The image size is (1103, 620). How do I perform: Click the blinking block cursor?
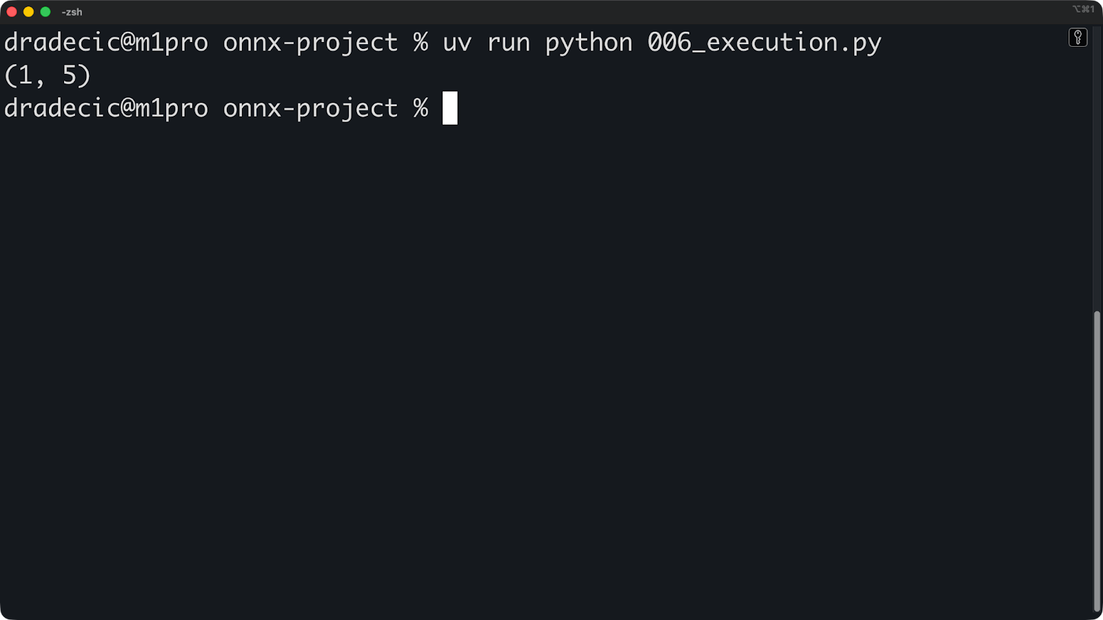click(452, 108)
